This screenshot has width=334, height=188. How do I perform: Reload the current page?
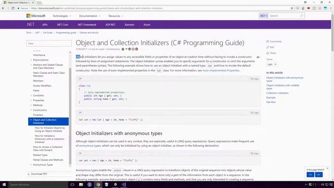pyautogui.click(x=13, y=8)
